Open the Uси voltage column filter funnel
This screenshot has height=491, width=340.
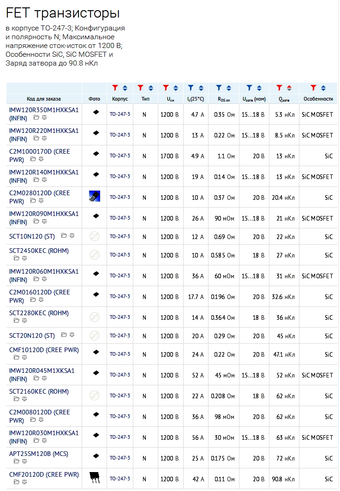[x=166, y=88]
